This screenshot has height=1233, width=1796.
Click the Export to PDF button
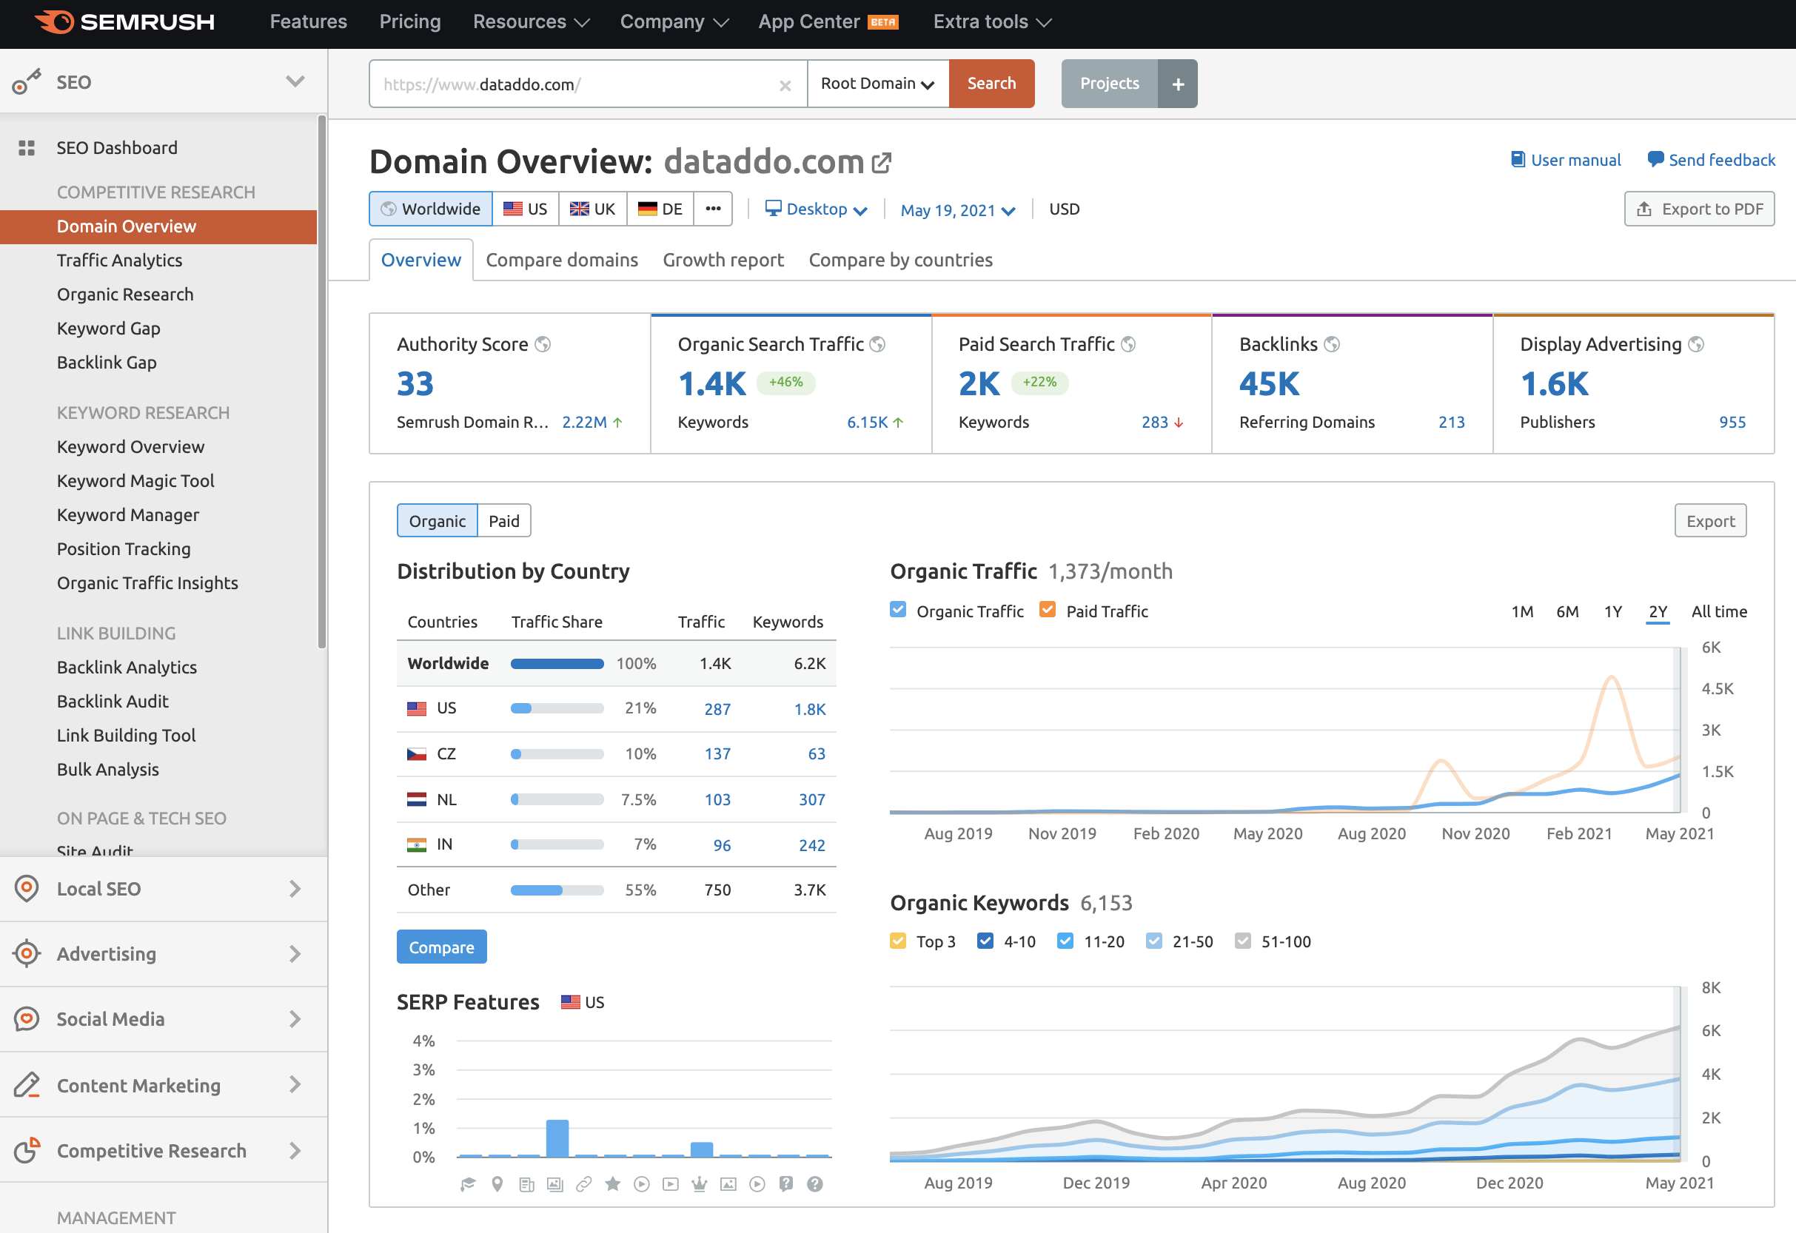(1698, 209)
